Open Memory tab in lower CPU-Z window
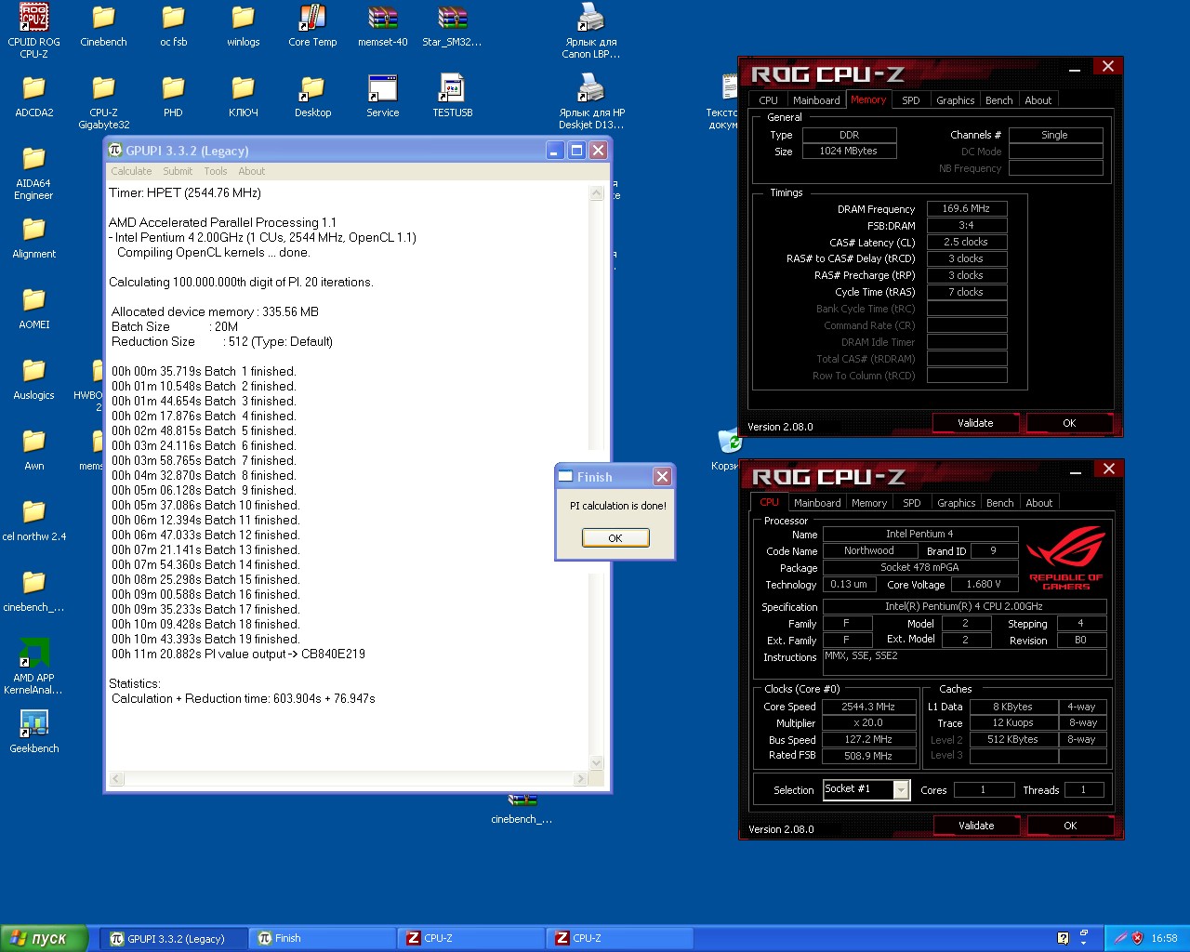The width and height of the screenshot is (1190, 952). [869, 503]
